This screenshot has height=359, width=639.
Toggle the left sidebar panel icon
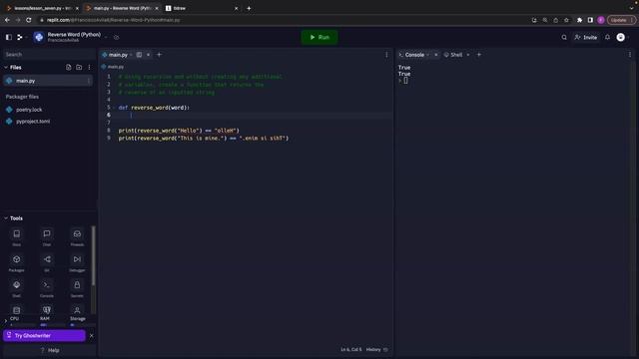(9, 37)
